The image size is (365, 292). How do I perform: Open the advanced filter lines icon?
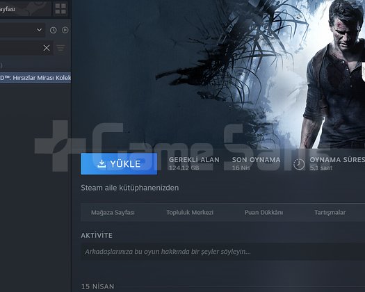click(x=60, y=48)
